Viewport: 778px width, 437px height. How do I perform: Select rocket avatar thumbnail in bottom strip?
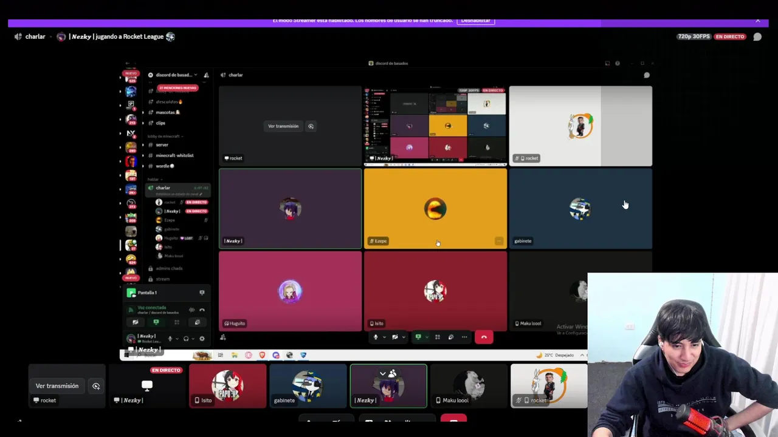[549, 386]
